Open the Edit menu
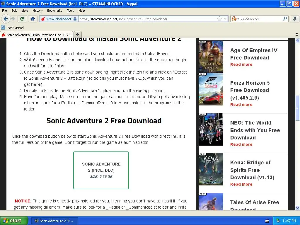 14,11
